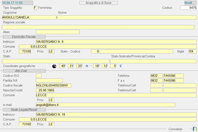Image resolution: width=198 pixels, height=132 pixels.
Task: Click the Domicilio Fiscale Indirizzo field
Action: tap(116, 42)
